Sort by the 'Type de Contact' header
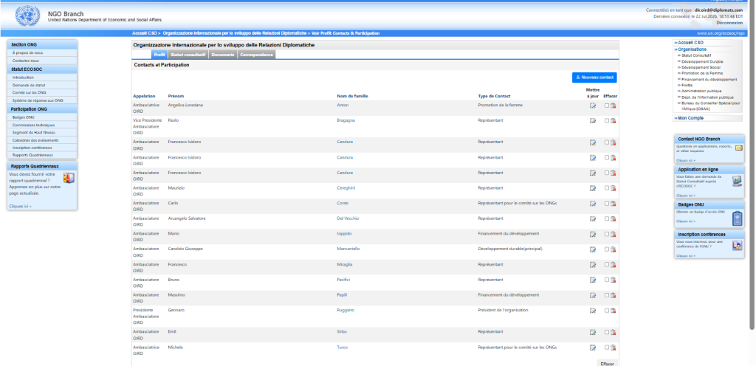The image size is (756, 366). pyautogui.click(x=494, y=97)
